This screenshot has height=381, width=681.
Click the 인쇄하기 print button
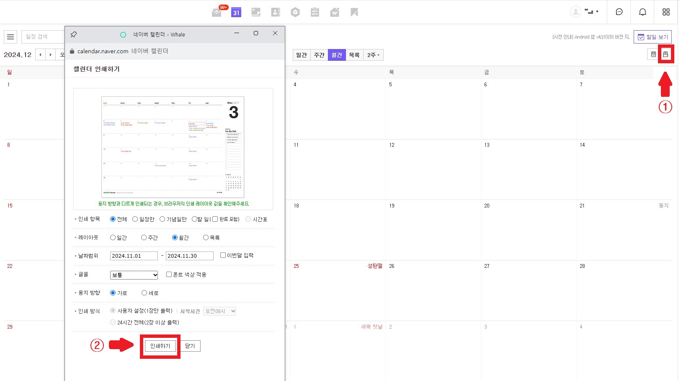(160, 346)
